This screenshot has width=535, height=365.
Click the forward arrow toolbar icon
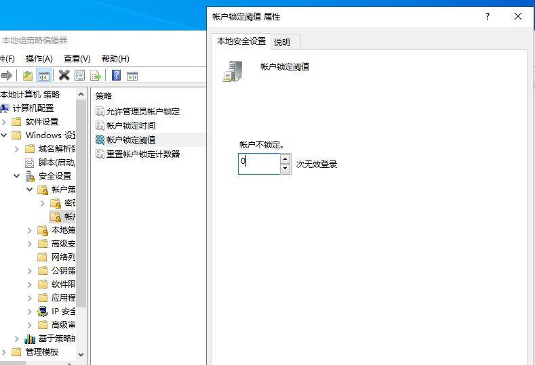pyautogui.click(x=7, y=75)
